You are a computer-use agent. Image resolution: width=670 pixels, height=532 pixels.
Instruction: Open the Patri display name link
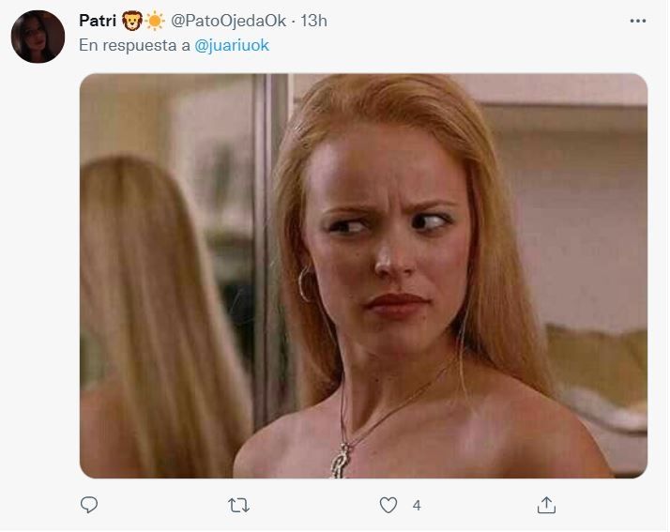(x=98, y=21)
